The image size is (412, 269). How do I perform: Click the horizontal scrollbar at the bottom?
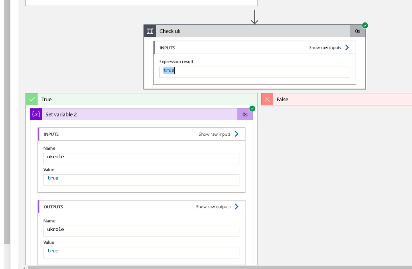pyautogui.click(x=220, y=267)
